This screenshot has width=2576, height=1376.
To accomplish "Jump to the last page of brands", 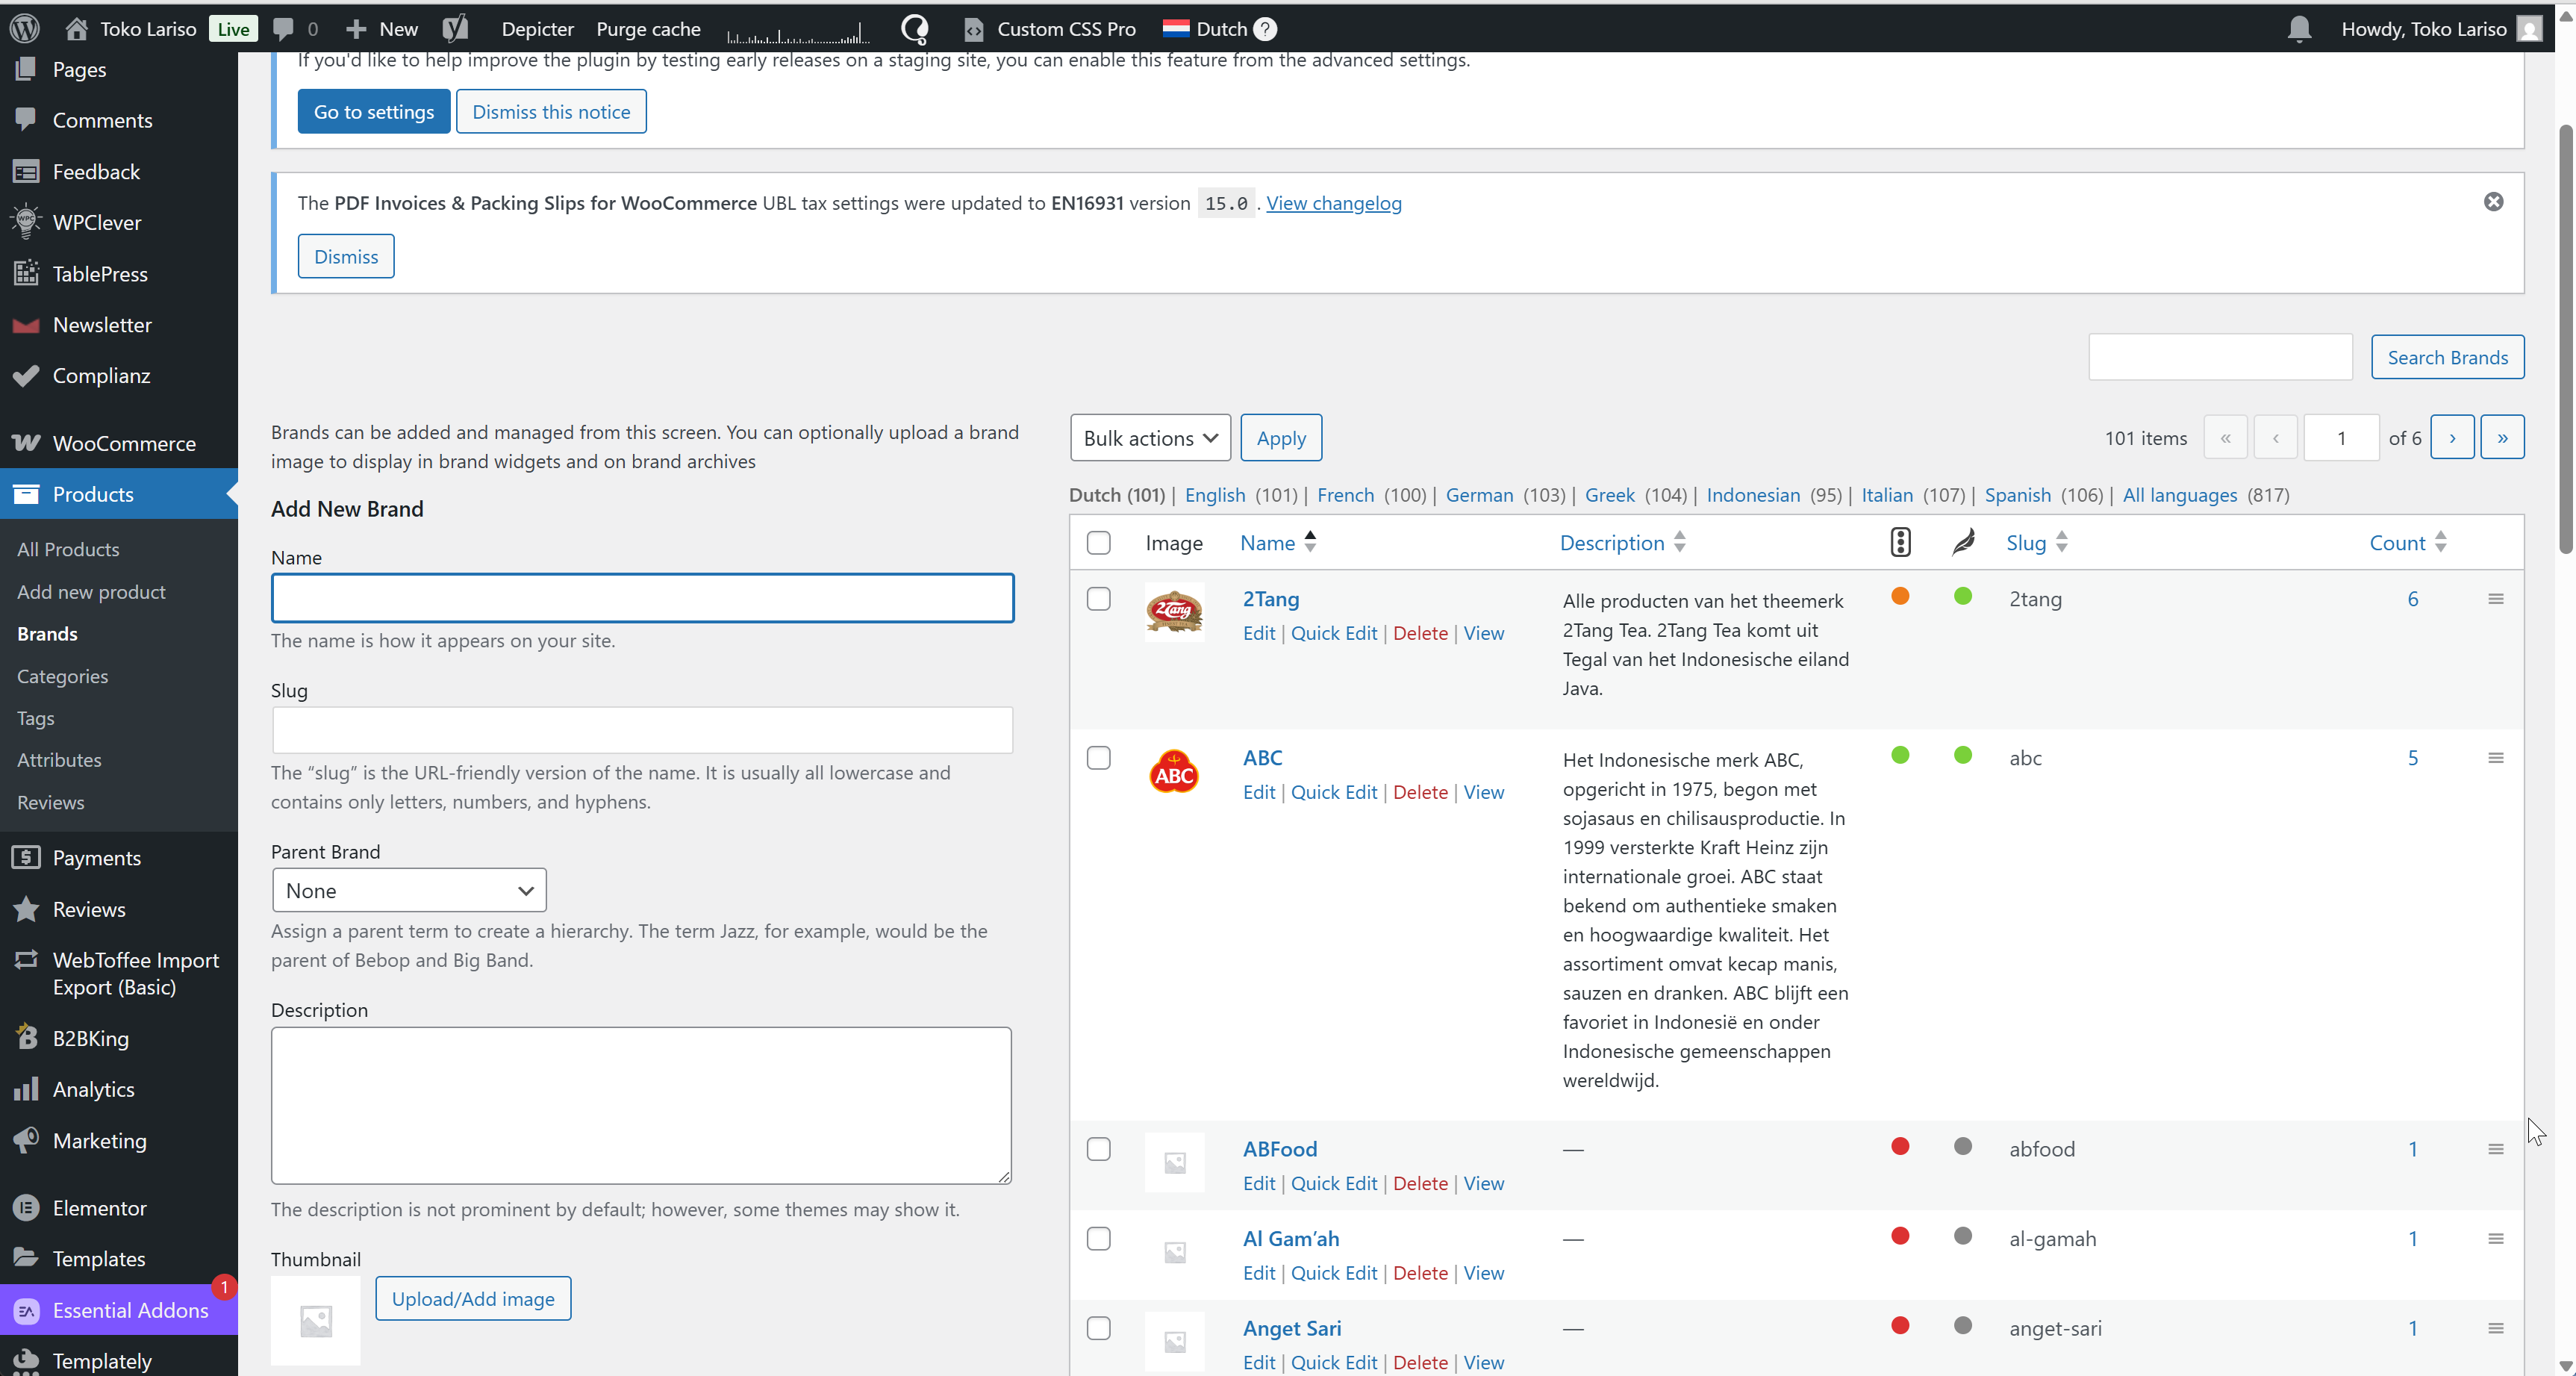I will click(x=2502, y=437).
